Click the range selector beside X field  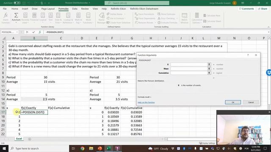(209, 65)
